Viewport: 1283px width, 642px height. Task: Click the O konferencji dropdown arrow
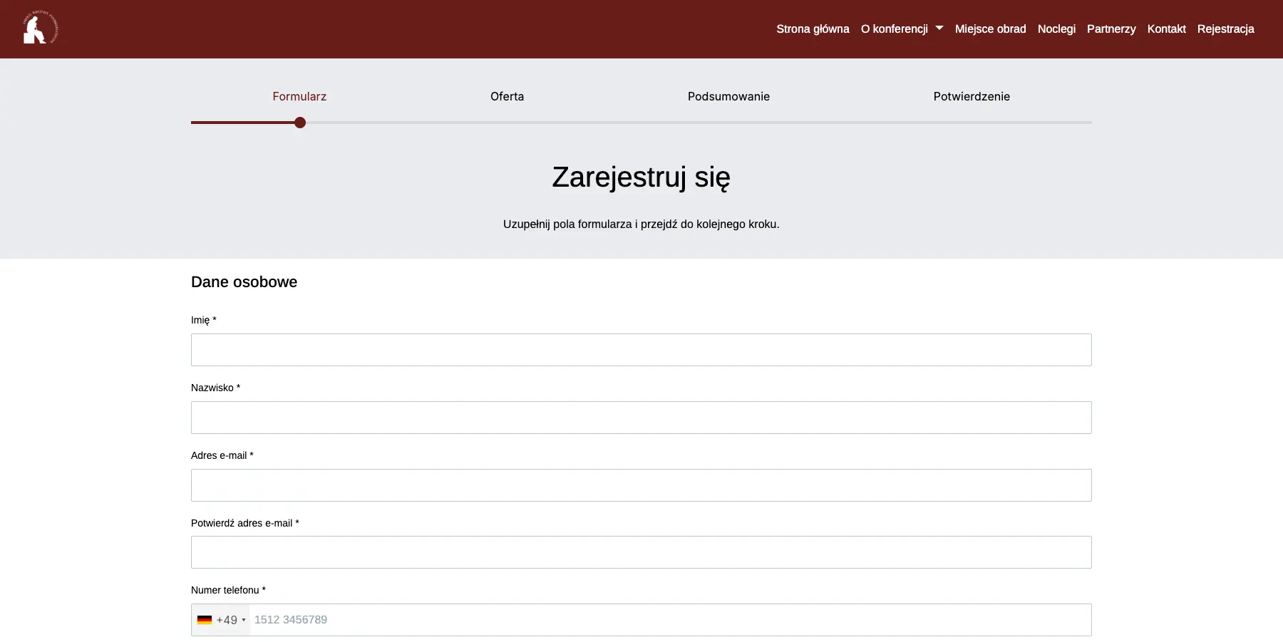click(x=939, y=29)
